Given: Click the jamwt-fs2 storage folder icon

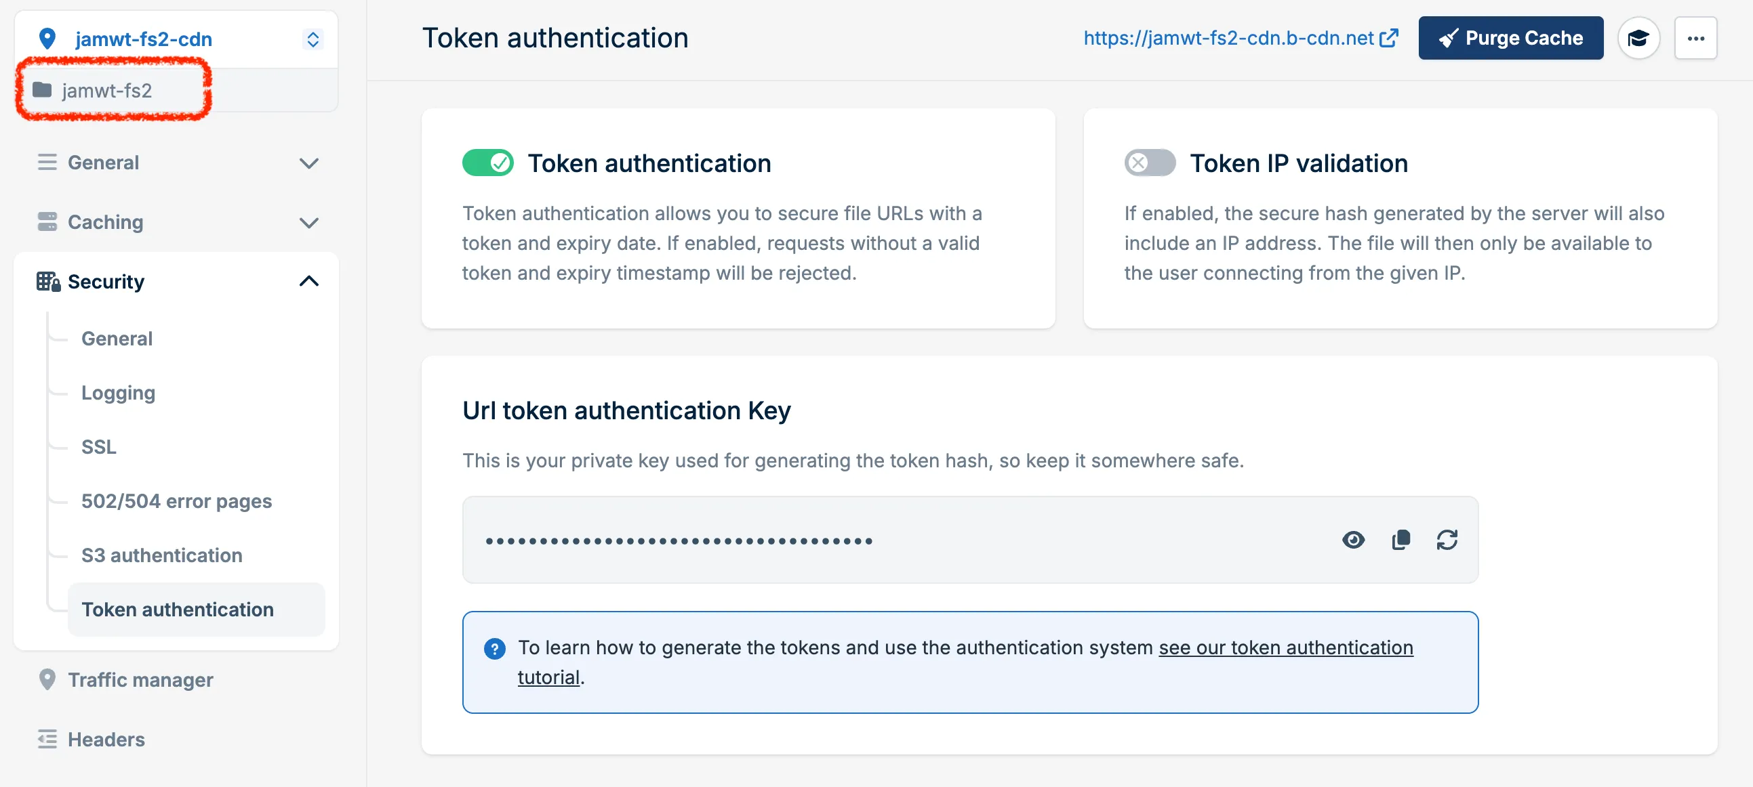Looking at the screenshot, I should [42, 89].
